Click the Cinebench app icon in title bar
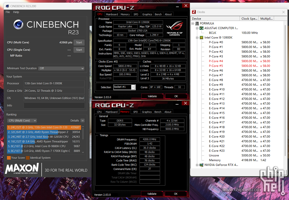This screenshot has width=289, height=200. (7, 6)
